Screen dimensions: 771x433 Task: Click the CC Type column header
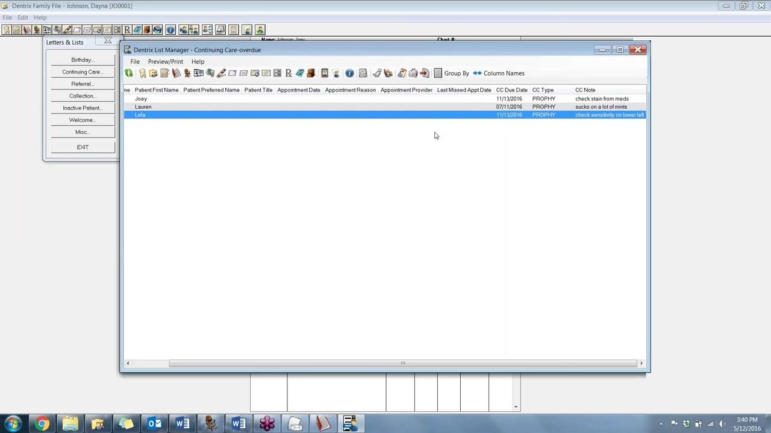(x=543, y=90)
